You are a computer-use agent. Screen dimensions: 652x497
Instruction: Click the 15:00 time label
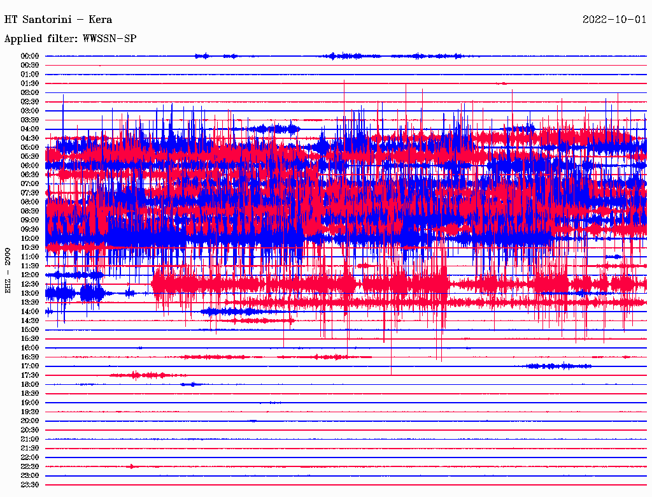30,329
